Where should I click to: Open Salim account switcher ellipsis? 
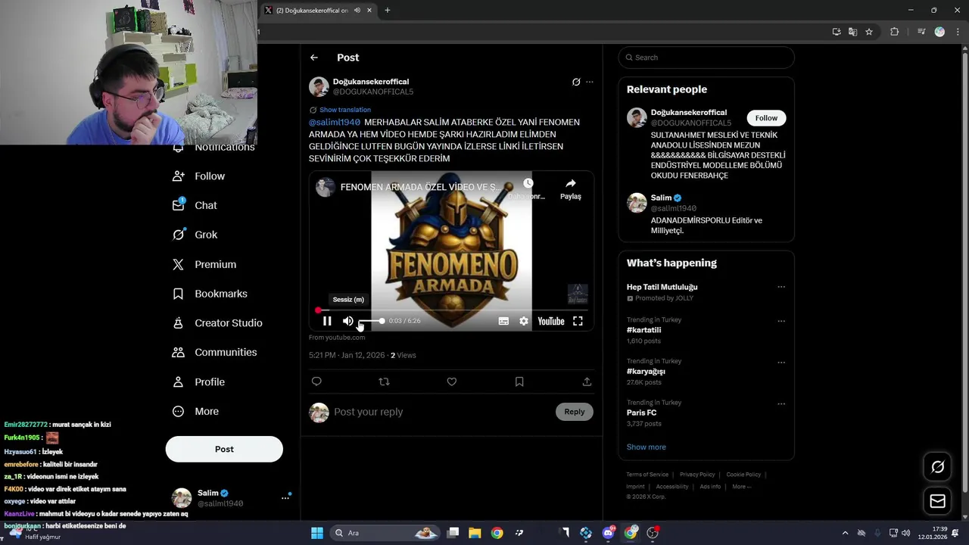click(x=285, y=498)
